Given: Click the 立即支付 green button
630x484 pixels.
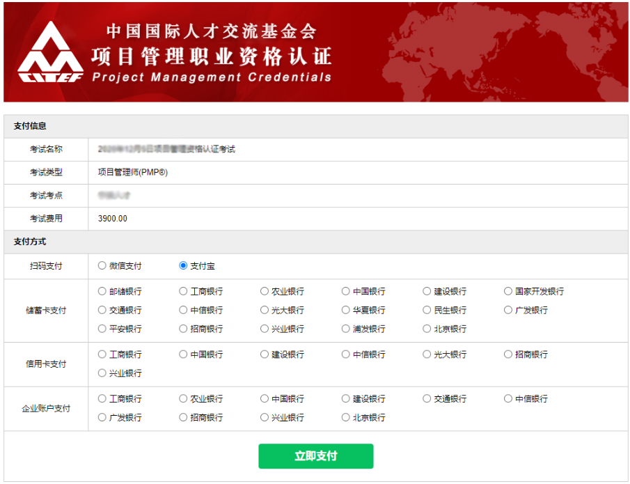Looking at the screenshot, I should point(315,456).
